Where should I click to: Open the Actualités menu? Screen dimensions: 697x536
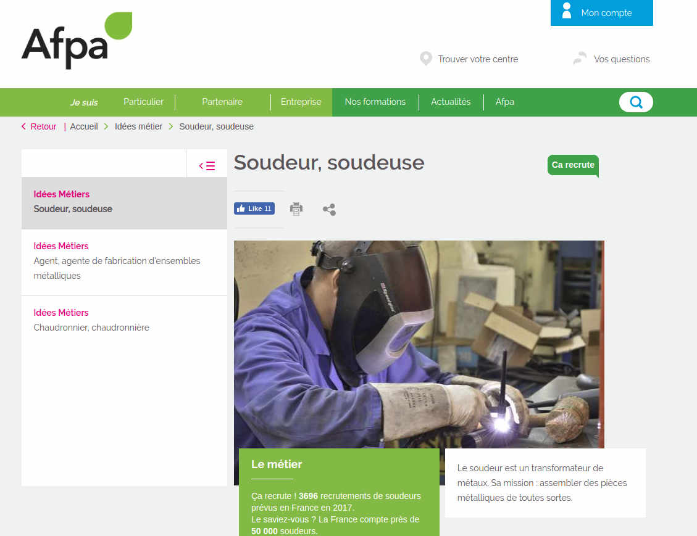(451, 102)
